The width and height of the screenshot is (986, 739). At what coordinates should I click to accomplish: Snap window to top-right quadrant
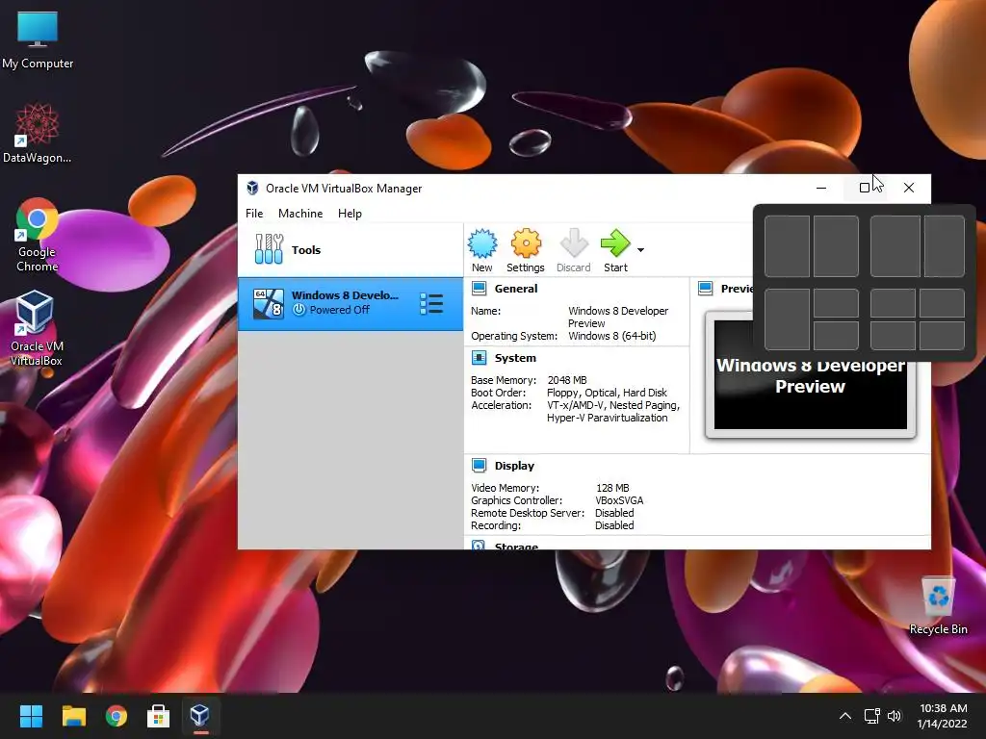[x=942, y=303]
